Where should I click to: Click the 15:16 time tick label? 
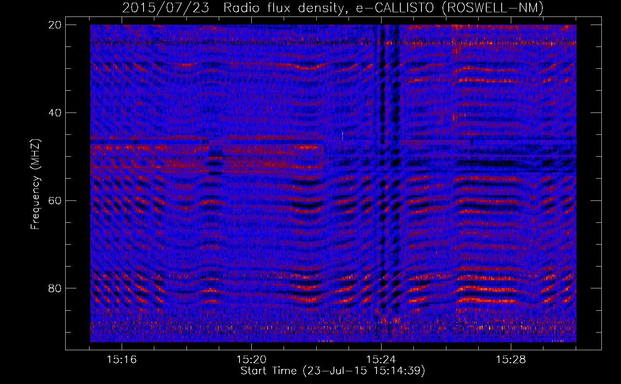(x=122, y=360)
